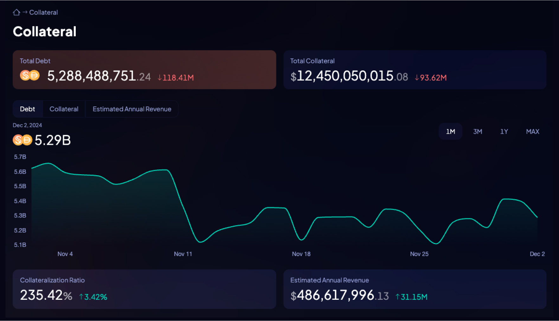Click the Dec 2 axis label
Image resolution: width=559 pixels, height=321 pixels.
pos(537,254)
